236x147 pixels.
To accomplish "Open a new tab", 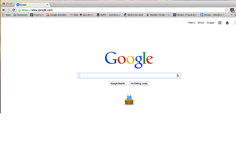I will (53, 5).
